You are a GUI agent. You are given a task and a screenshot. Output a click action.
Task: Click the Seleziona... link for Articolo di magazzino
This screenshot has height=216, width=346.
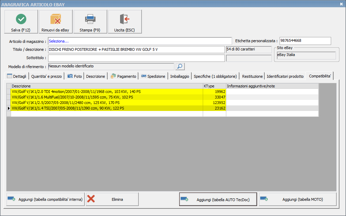point(59,41)
